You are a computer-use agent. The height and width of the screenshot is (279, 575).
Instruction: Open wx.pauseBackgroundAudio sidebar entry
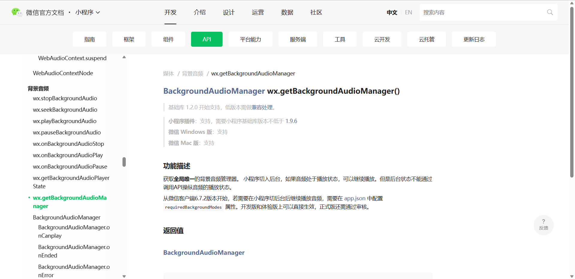coord(67,132)
